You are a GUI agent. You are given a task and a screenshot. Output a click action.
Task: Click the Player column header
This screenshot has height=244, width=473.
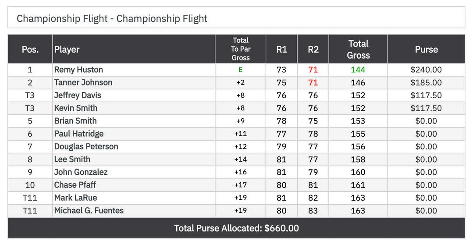pos(67,50)
